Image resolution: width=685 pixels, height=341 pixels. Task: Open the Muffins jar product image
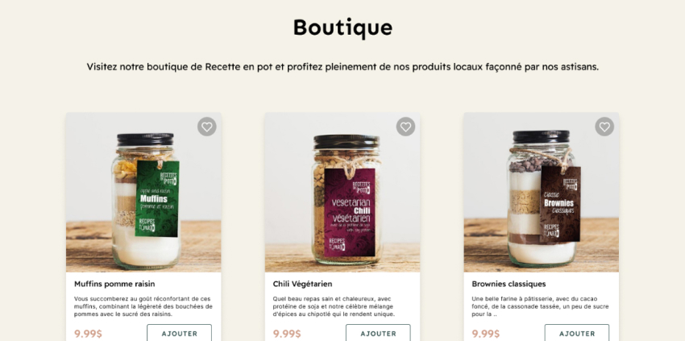[143, 193]
